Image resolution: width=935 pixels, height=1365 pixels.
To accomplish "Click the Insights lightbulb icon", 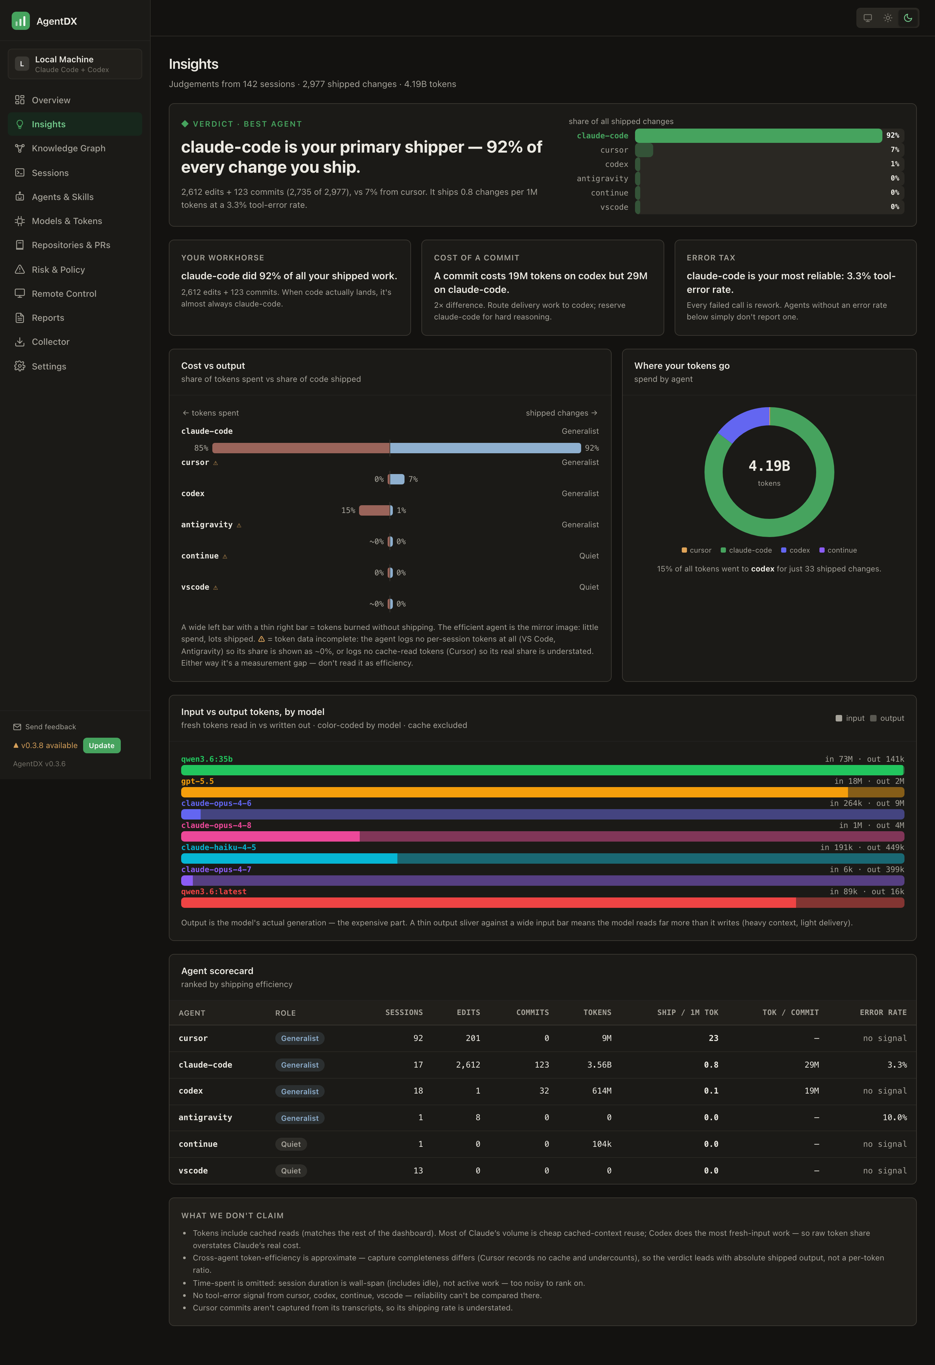I will (20, 124).
